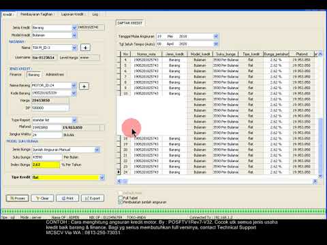327x245 pixels.
Task: Click the table scroll-up arrow
Action: (320, 54)
